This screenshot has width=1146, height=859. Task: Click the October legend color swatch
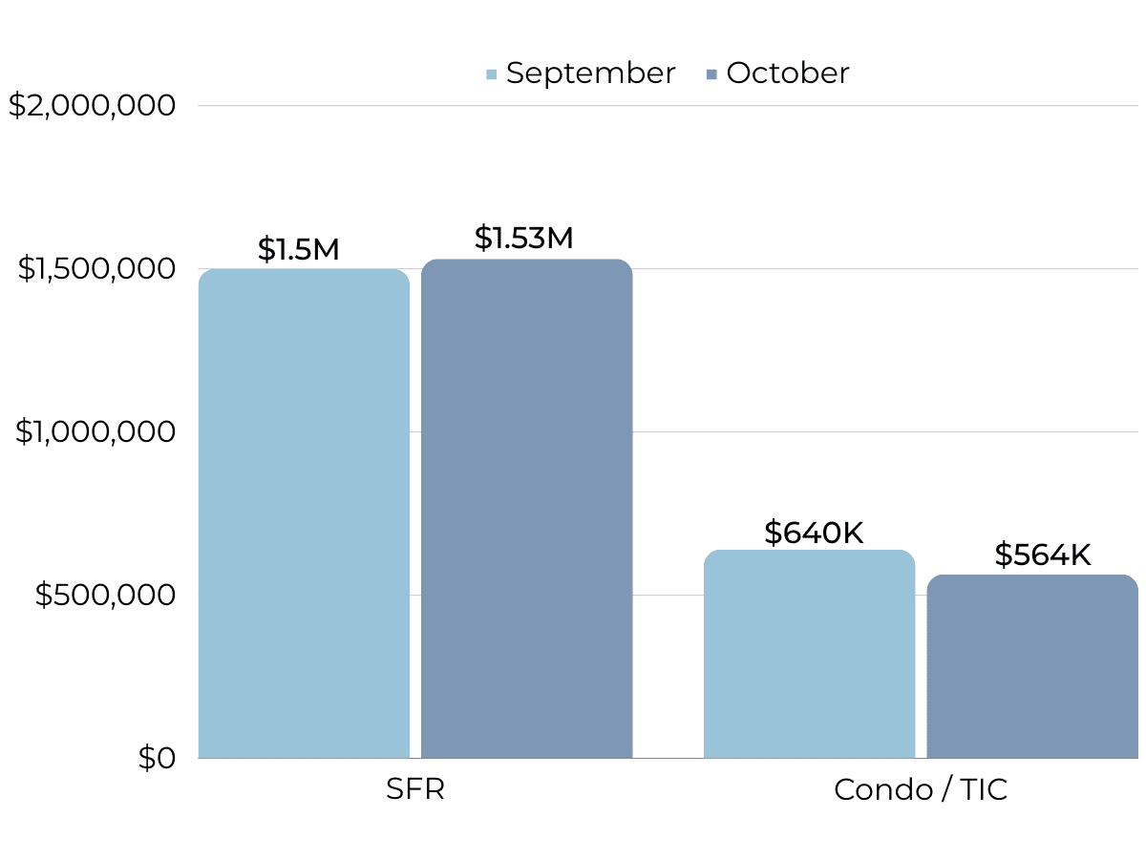(711, 74)
